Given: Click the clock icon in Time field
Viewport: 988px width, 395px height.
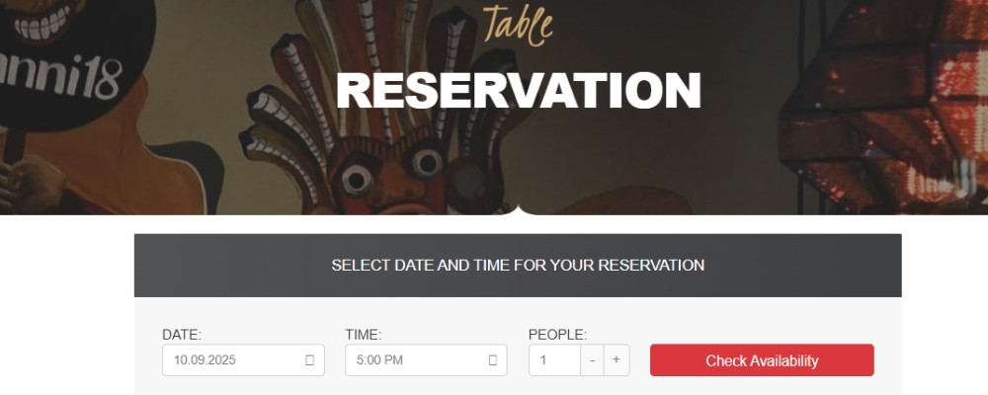Looking at the screenshot, I should (x=493, y=360).
